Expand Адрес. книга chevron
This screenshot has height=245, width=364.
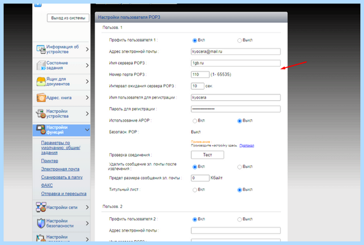(x=87, y=97)
